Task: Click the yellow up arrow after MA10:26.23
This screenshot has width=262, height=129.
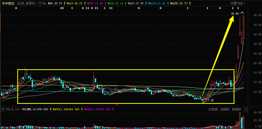Action: pos(85,3)
